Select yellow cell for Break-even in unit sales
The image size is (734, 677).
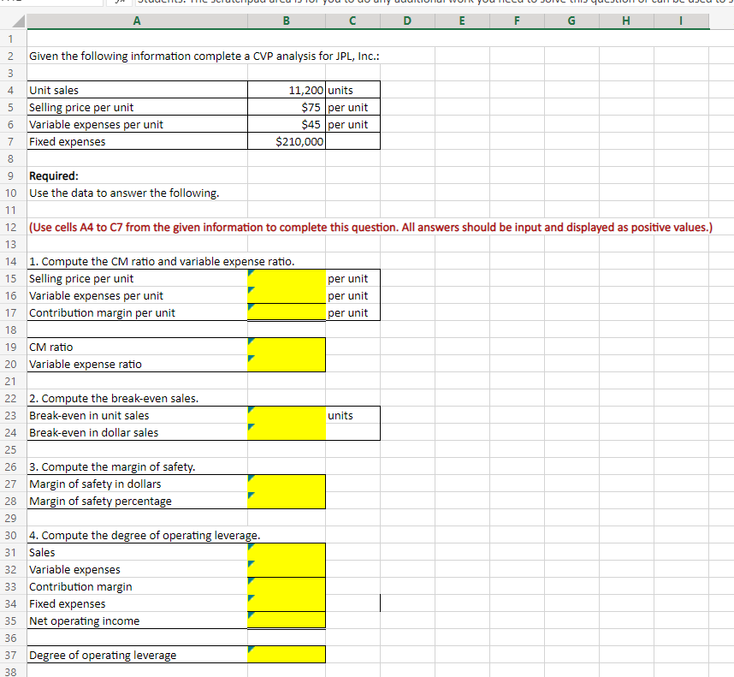pos(287,415)
